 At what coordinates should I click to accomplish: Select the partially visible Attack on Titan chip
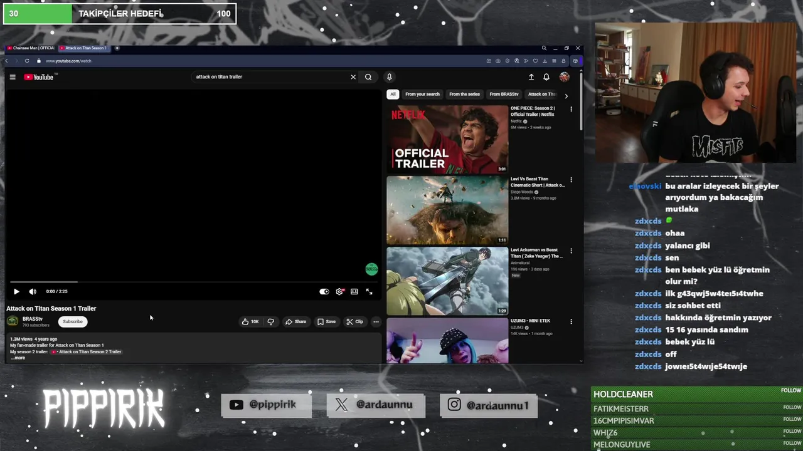(x=542, y=94)
